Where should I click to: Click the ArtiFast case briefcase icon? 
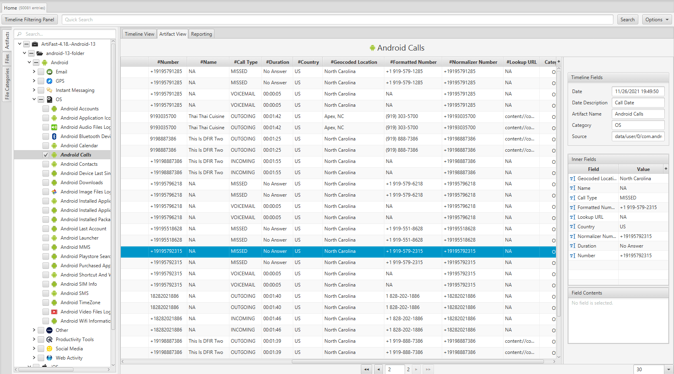pos(35,44)
